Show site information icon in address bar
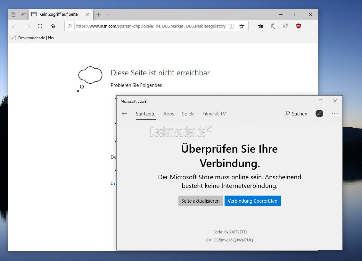Viewport: 362px width, 261px height. 70,26
